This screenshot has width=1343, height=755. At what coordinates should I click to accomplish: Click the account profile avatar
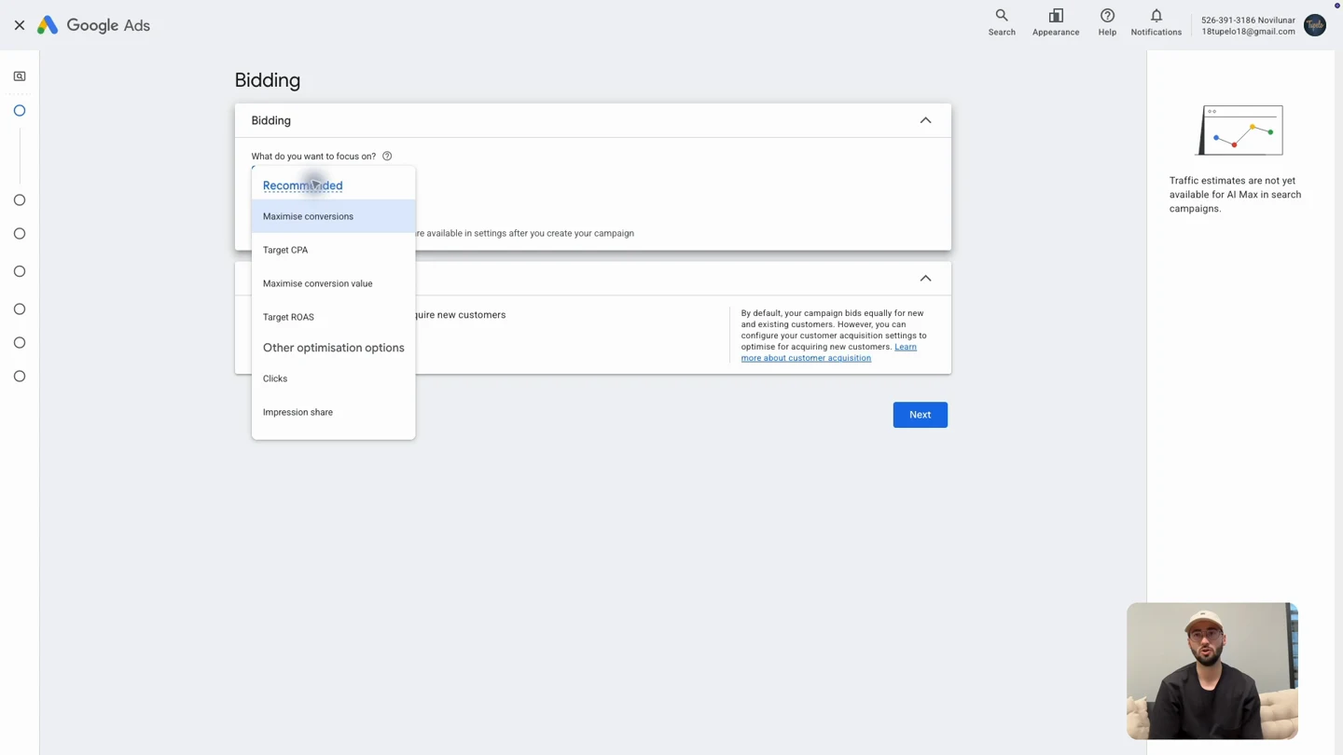click(1315, 25)
